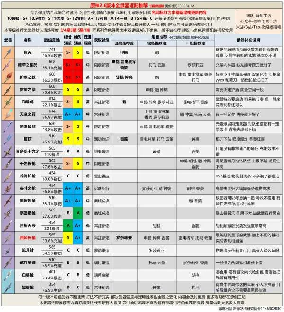Select the 龙脊长枪 weapon icon
The image size is (284, 312).
[x=8, y=176]
